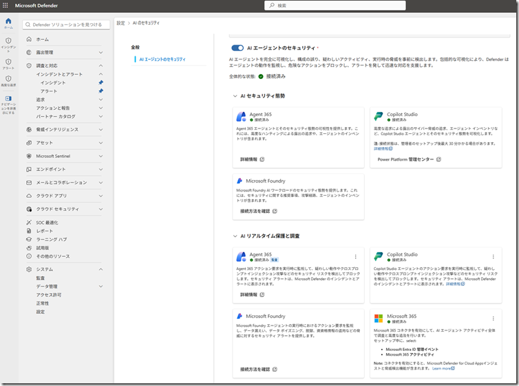Open 接続方法を確認 on posture Microsoft Foundry card
This screenshot has height=386, width=519.
(x=259, y=211)
